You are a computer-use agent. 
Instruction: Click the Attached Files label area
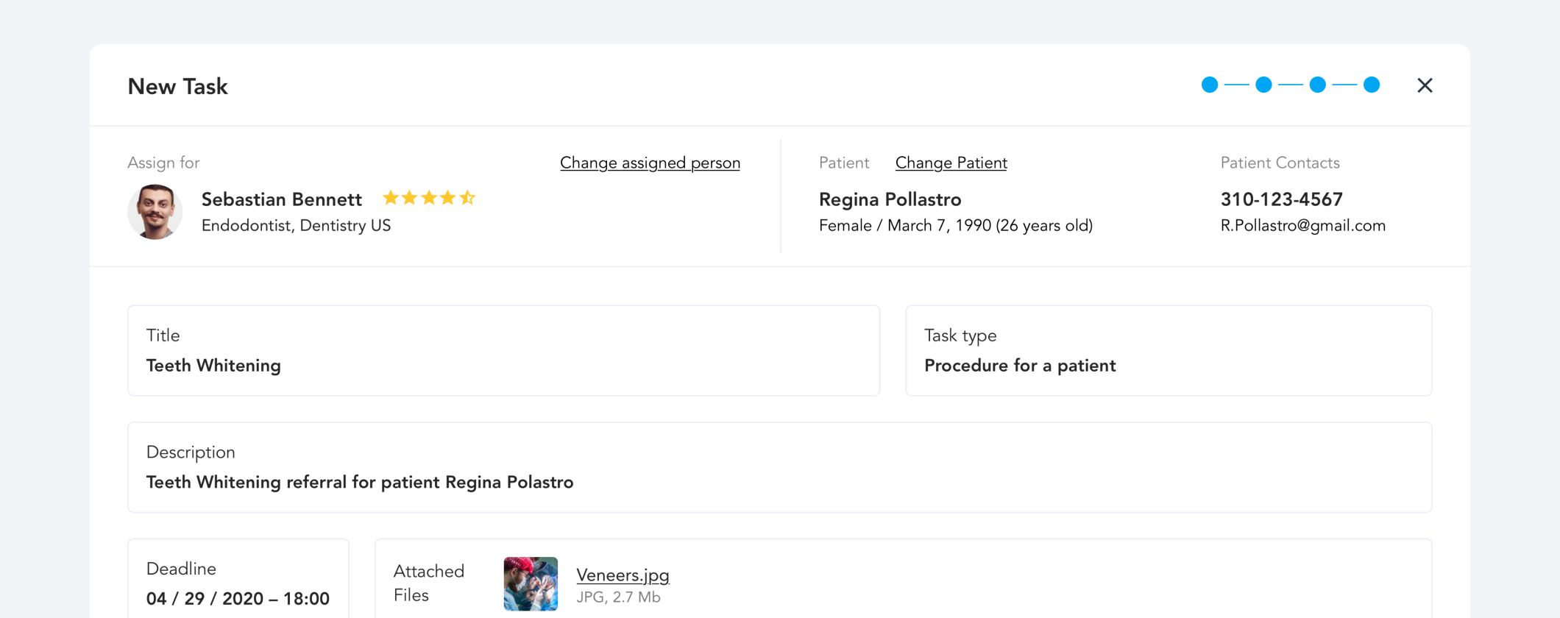(x=429, y=583)
